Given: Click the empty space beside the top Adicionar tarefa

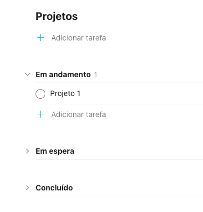Looking at the screenshot, I should pos(155,38).
